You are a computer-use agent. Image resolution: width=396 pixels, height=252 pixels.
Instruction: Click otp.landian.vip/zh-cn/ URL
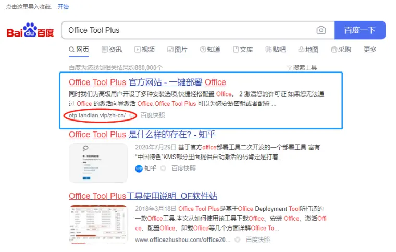97,115
